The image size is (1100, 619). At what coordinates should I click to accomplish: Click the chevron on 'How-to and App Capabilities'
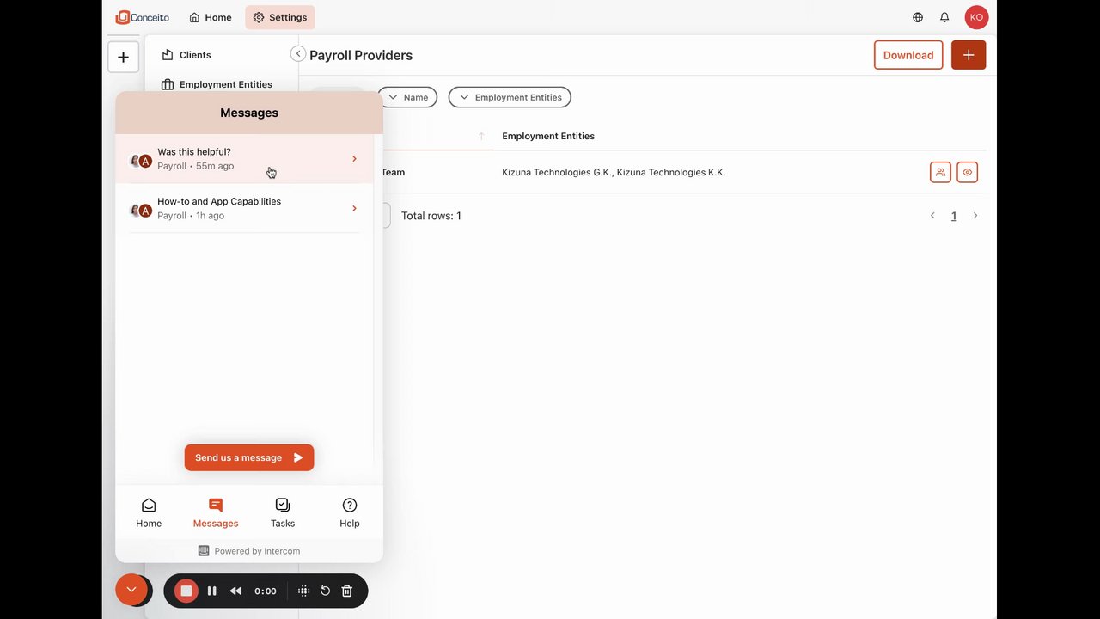[354, 209]
